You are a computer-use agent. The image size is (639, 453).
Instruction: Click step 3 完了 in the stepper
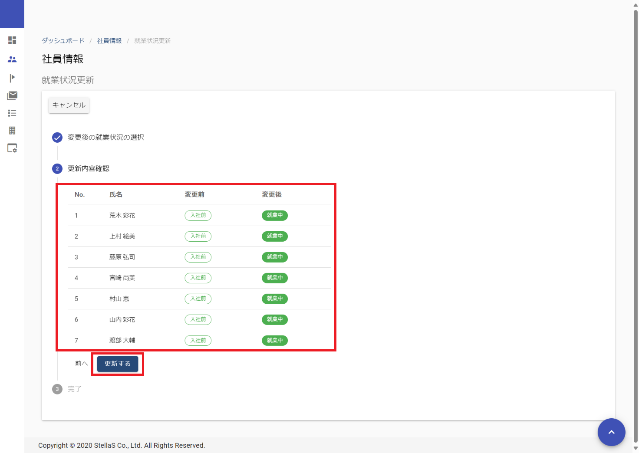[74, 389]
